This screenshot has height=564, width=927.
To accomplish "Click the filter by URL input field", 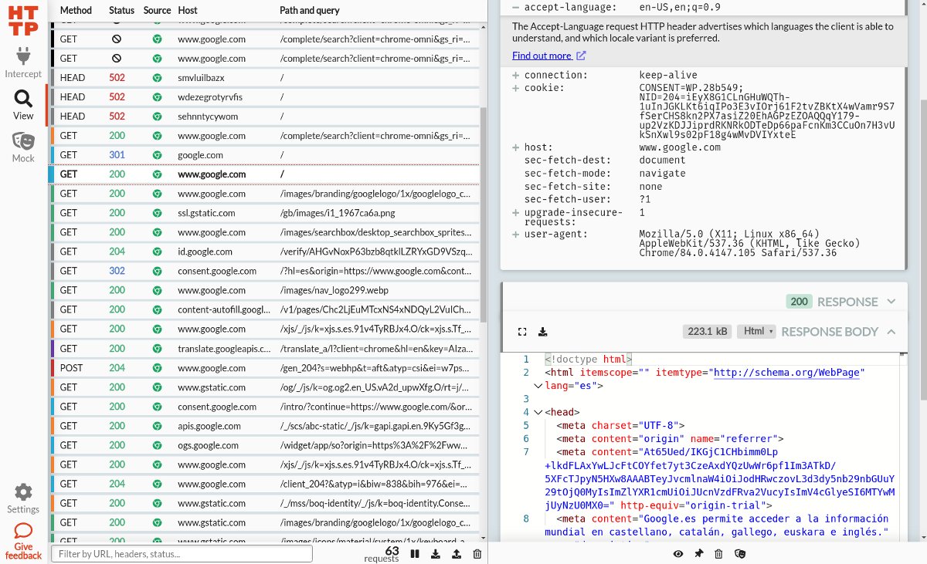I will point(182,553).
